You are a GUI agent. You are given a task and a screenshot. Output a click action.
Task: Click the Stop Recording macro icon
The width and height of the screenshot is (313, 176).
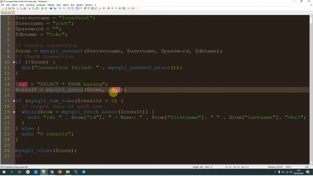click(112, 8)
